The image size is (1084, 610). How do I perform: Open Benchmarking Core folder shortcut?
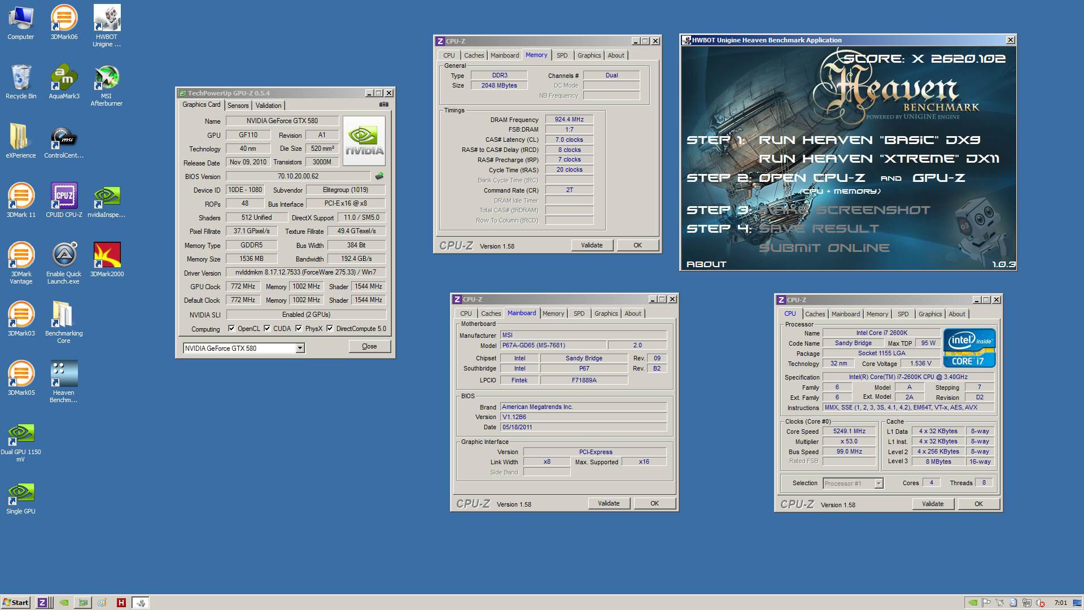[64, 323]
